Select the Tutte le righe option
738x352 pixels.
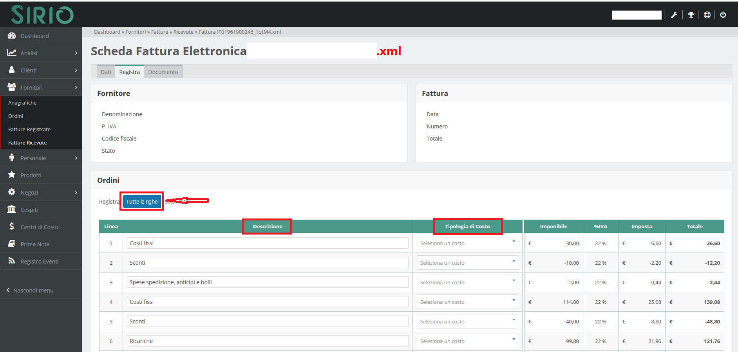pos(142,202)
